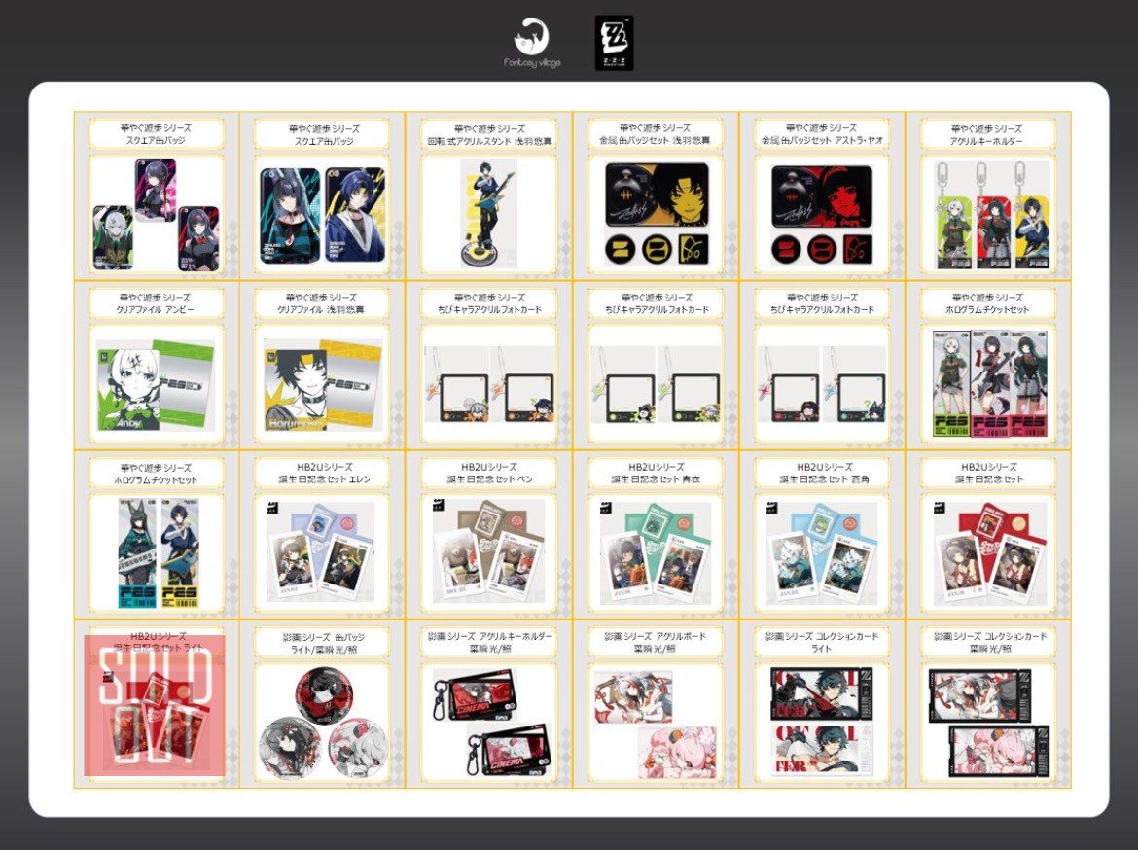
Task: Open the three-ticket ホログラムチケットセット image
Action: pyautogui.click(x=988, y=383)
